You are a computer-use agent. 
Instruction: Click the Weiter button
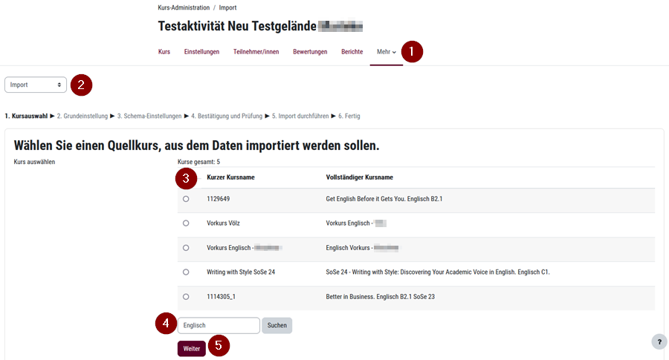[191, 349]
